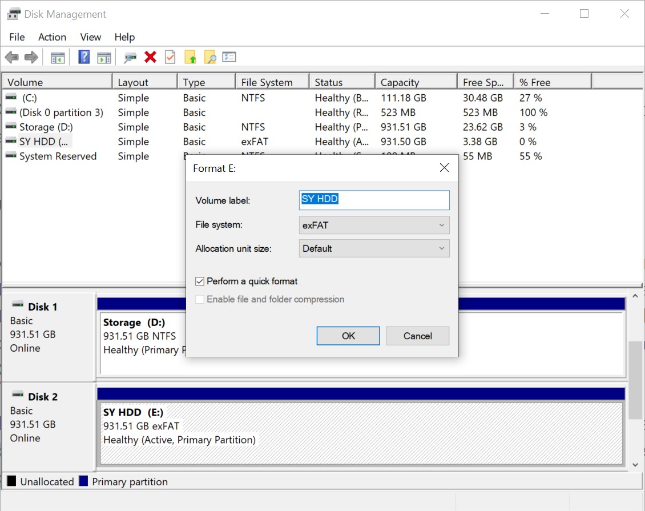
Task: Open the View menu
Action: pyautogui.click(x=90, y=37)
